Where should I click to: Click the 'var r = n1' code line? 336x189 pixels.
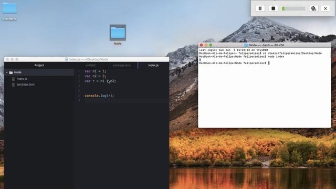tap(100, 81)
